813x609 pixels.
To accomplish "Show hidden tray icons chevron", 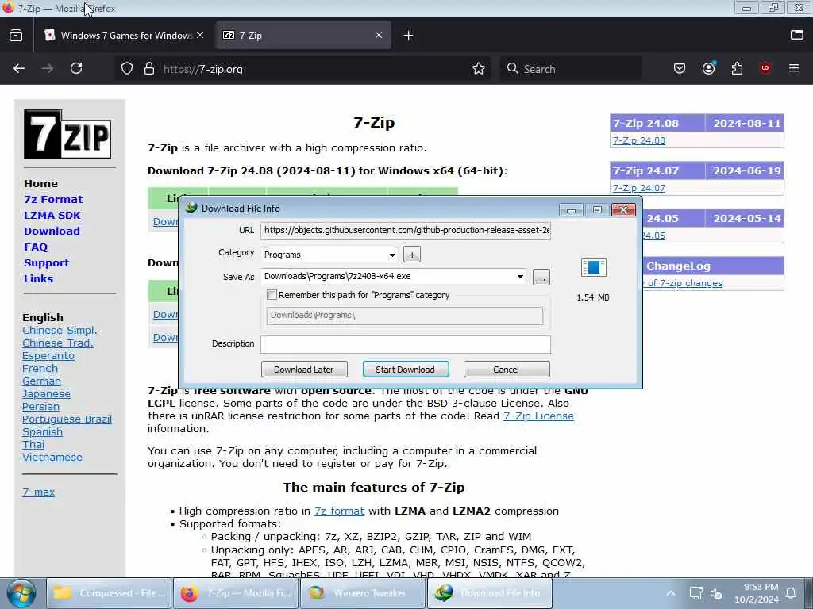I will (x=670, y=593).
